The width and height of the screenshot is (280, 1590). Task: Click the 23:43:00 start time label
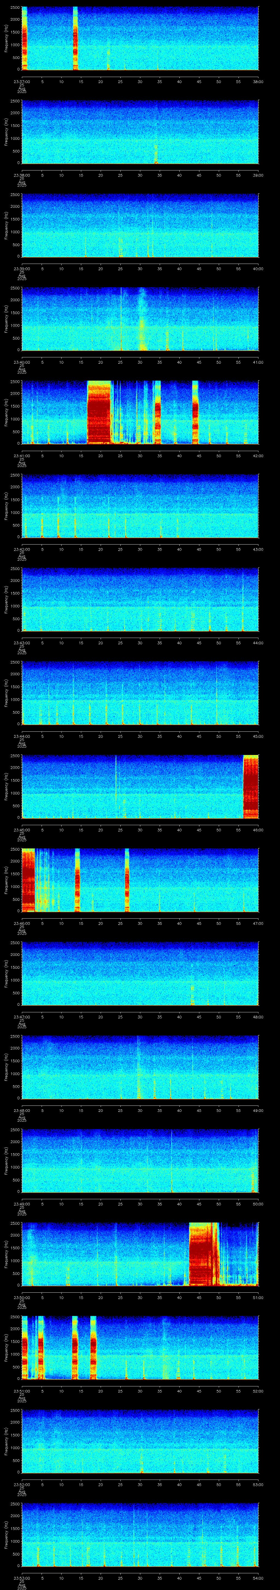click(x=22, y=643)
